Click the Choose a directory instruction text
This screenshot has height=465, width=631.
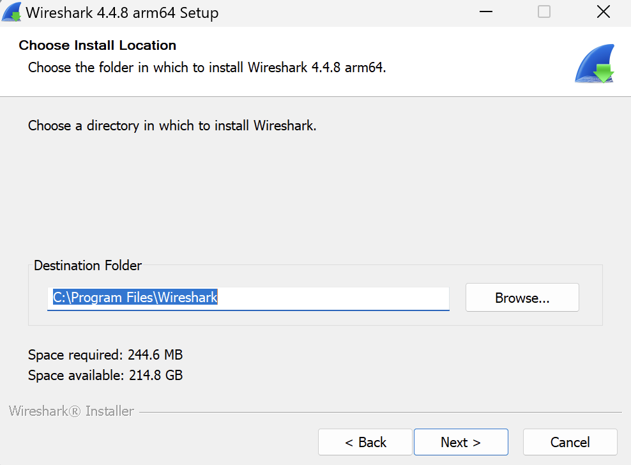click(x=172, y=125)
